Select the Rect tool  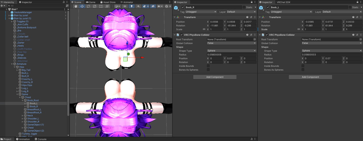coord(101,6)
